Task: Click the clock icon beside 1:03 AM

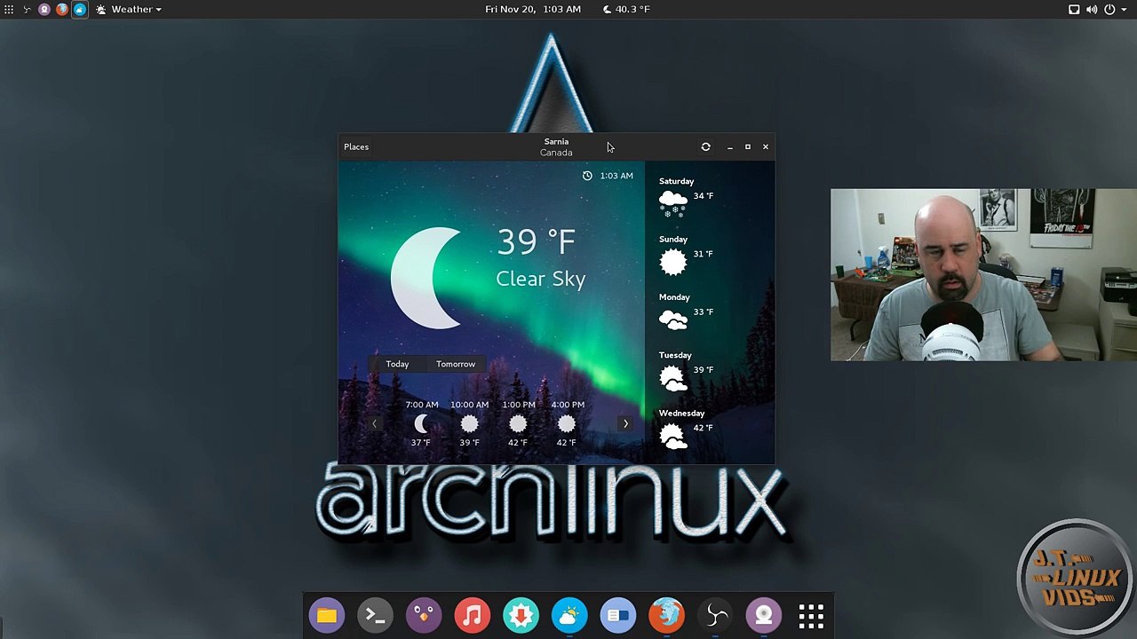Action: tap(587, 176)
